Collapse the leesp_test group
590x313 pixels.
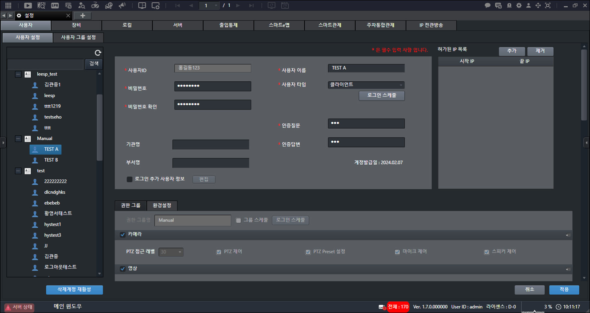pos(18,74)
